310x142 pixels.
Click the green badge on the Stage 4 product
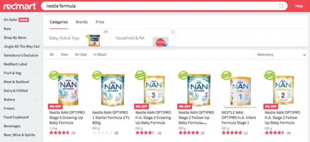coord(54,75)
